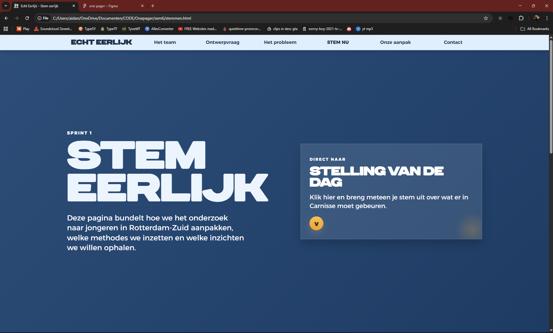Open the tab search chevron
The width and height of the screenshot is (553, 333).
click(6, 6)
